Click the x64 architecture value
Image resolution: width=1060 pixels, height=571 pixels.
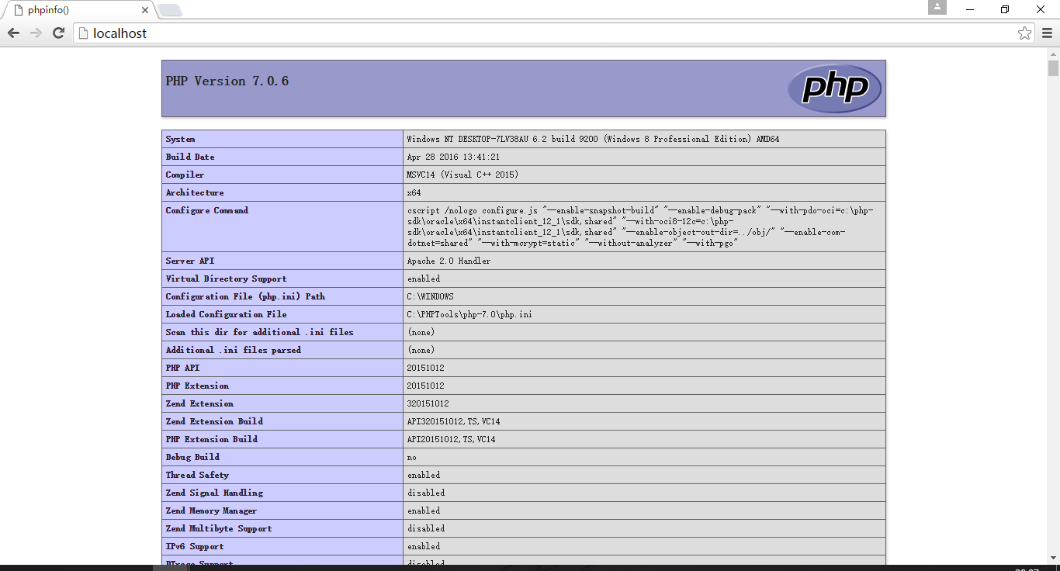pyautogui.click(x=414, y=192)
